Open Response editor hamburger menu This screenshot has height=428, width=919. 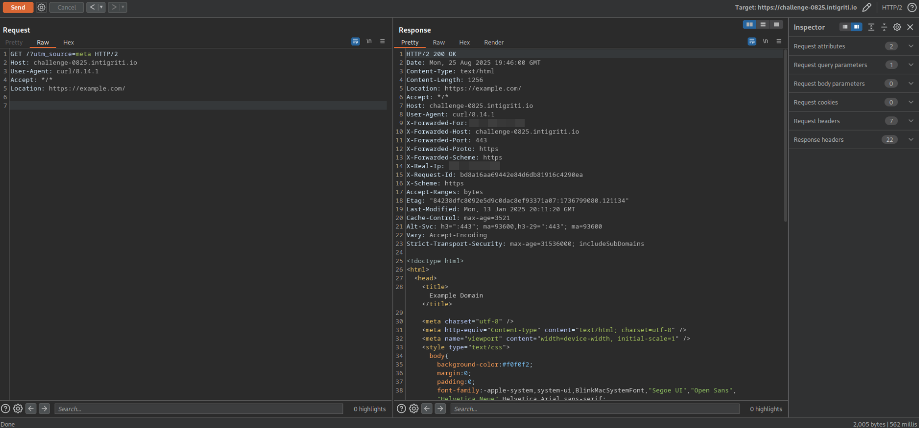tap(779, 42)
